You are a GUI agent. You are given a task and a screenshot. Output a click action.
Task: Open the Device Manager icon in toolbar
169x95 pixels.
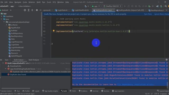[161, 6]
